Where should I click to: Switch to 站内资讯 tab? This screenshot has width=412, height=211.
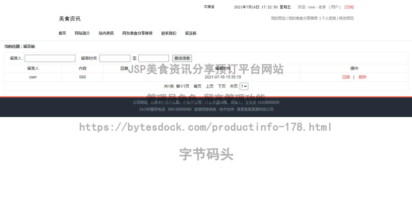point(106,33)
